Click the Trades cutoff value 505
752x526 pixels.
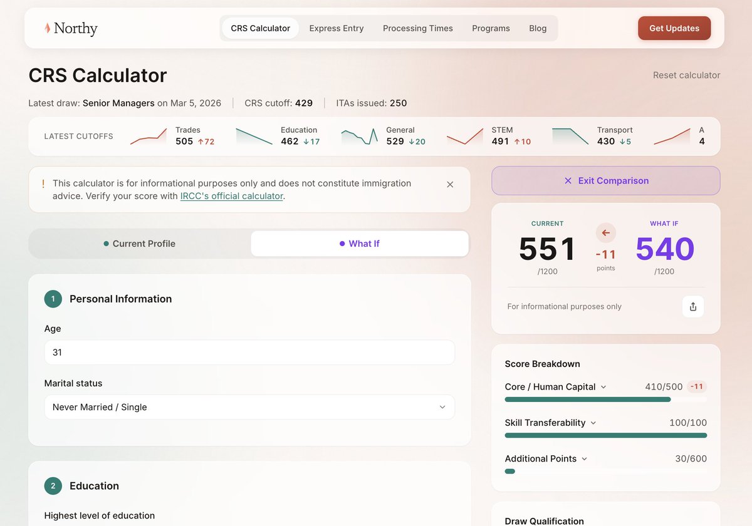184,142
